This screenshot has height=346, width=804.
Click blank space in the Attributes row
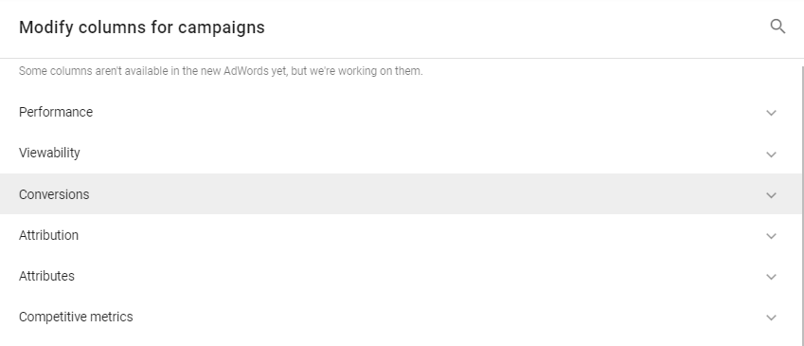(x=410, y=276)
